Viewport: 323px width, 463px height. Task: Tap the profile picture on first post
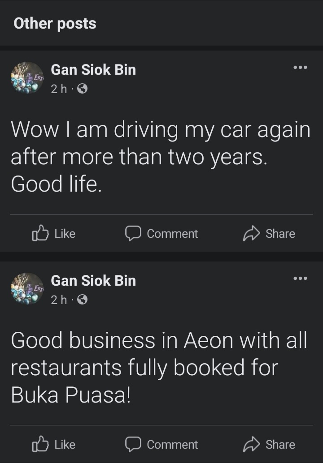[x=27, y=77]
